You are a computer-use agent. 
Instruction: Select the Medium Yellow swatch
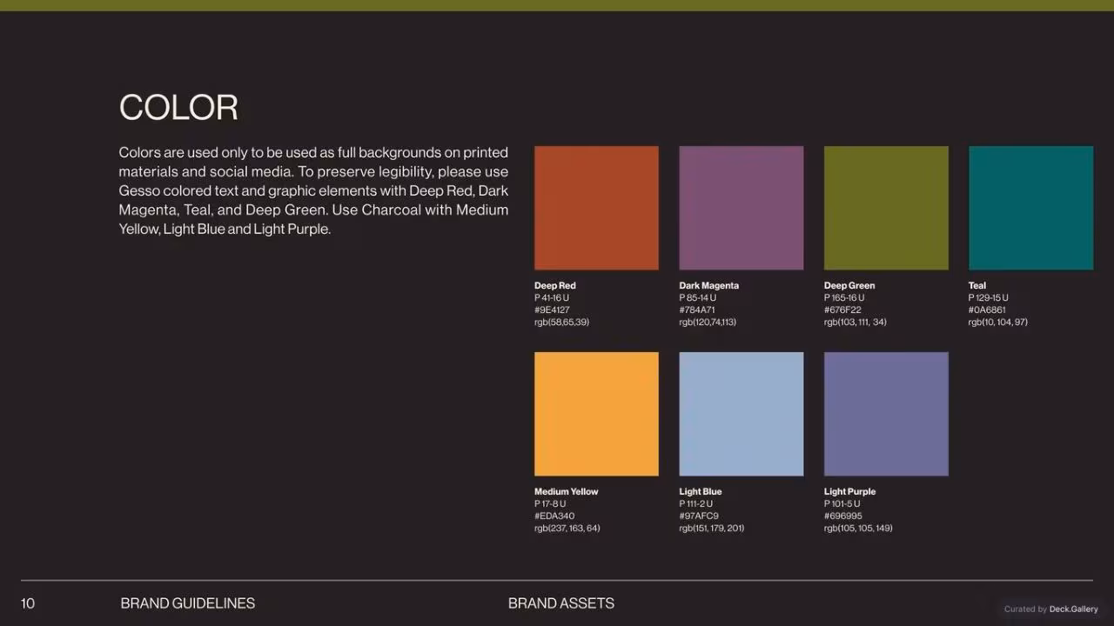[596, 414]
